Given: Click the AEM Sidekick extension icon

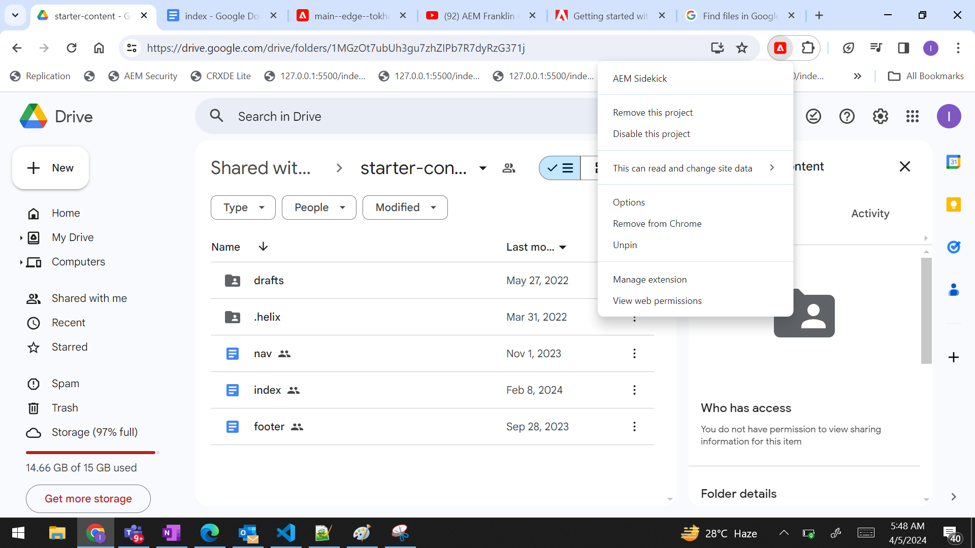Looking at the screenshot, I should 781,48.
